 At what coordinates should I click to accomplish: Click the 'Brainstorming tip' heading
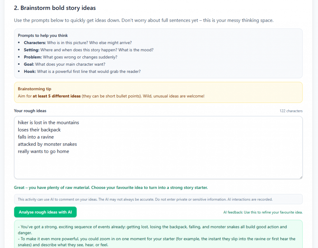tap(34, 89)
